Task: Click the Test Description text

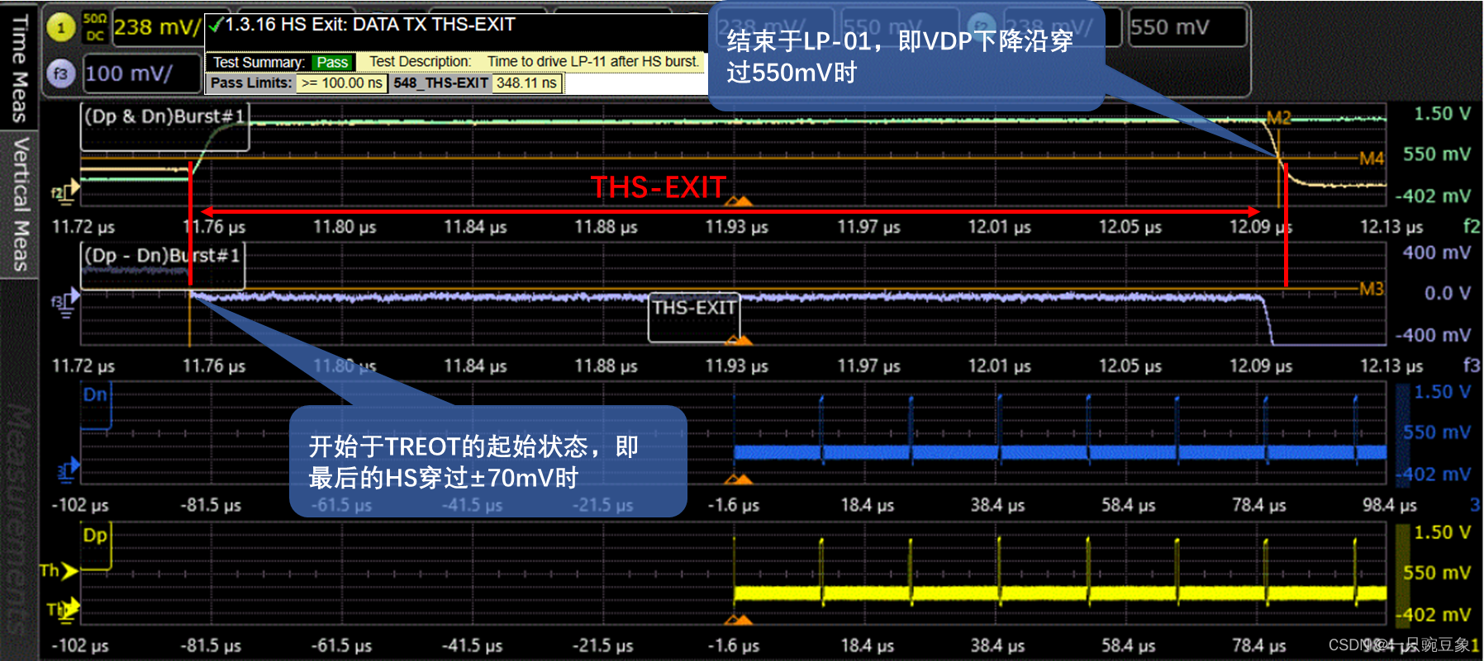Action: 535,61
